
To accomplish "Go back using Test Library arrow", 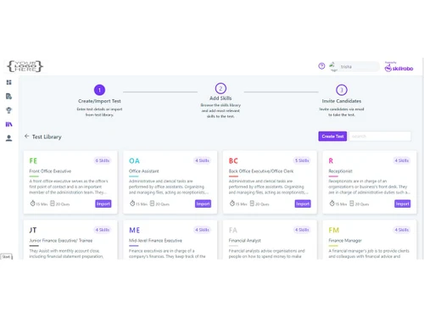I will tap(27, 137).
